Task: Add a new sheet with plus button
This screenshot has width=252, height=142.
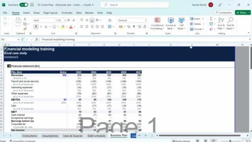Action: (146, 136)
